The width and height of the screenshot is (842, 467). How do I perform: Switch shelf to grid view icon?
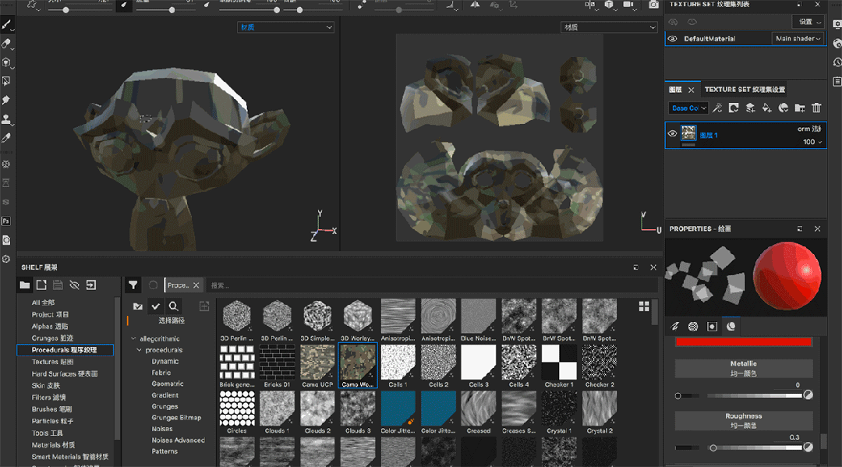(644, 306)
